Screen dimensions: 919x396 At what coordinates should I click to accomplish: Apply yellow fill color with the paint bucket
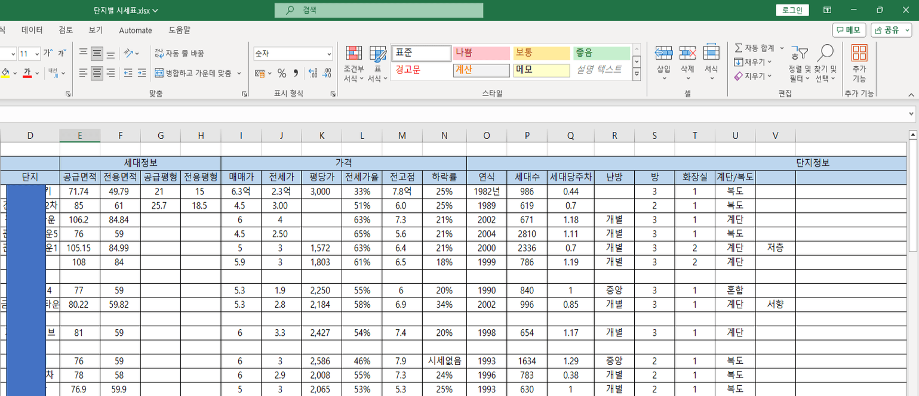click(5, 73)
